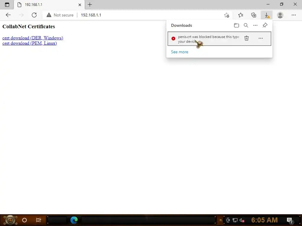The height and width of the screenshot is (226, 302).
Task: Open the Collections panel
Action: [x=254, y=15]
